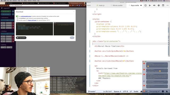Collapse the Grid Rows section
This screenshot has width=170, height=95.
click(4, 31)
